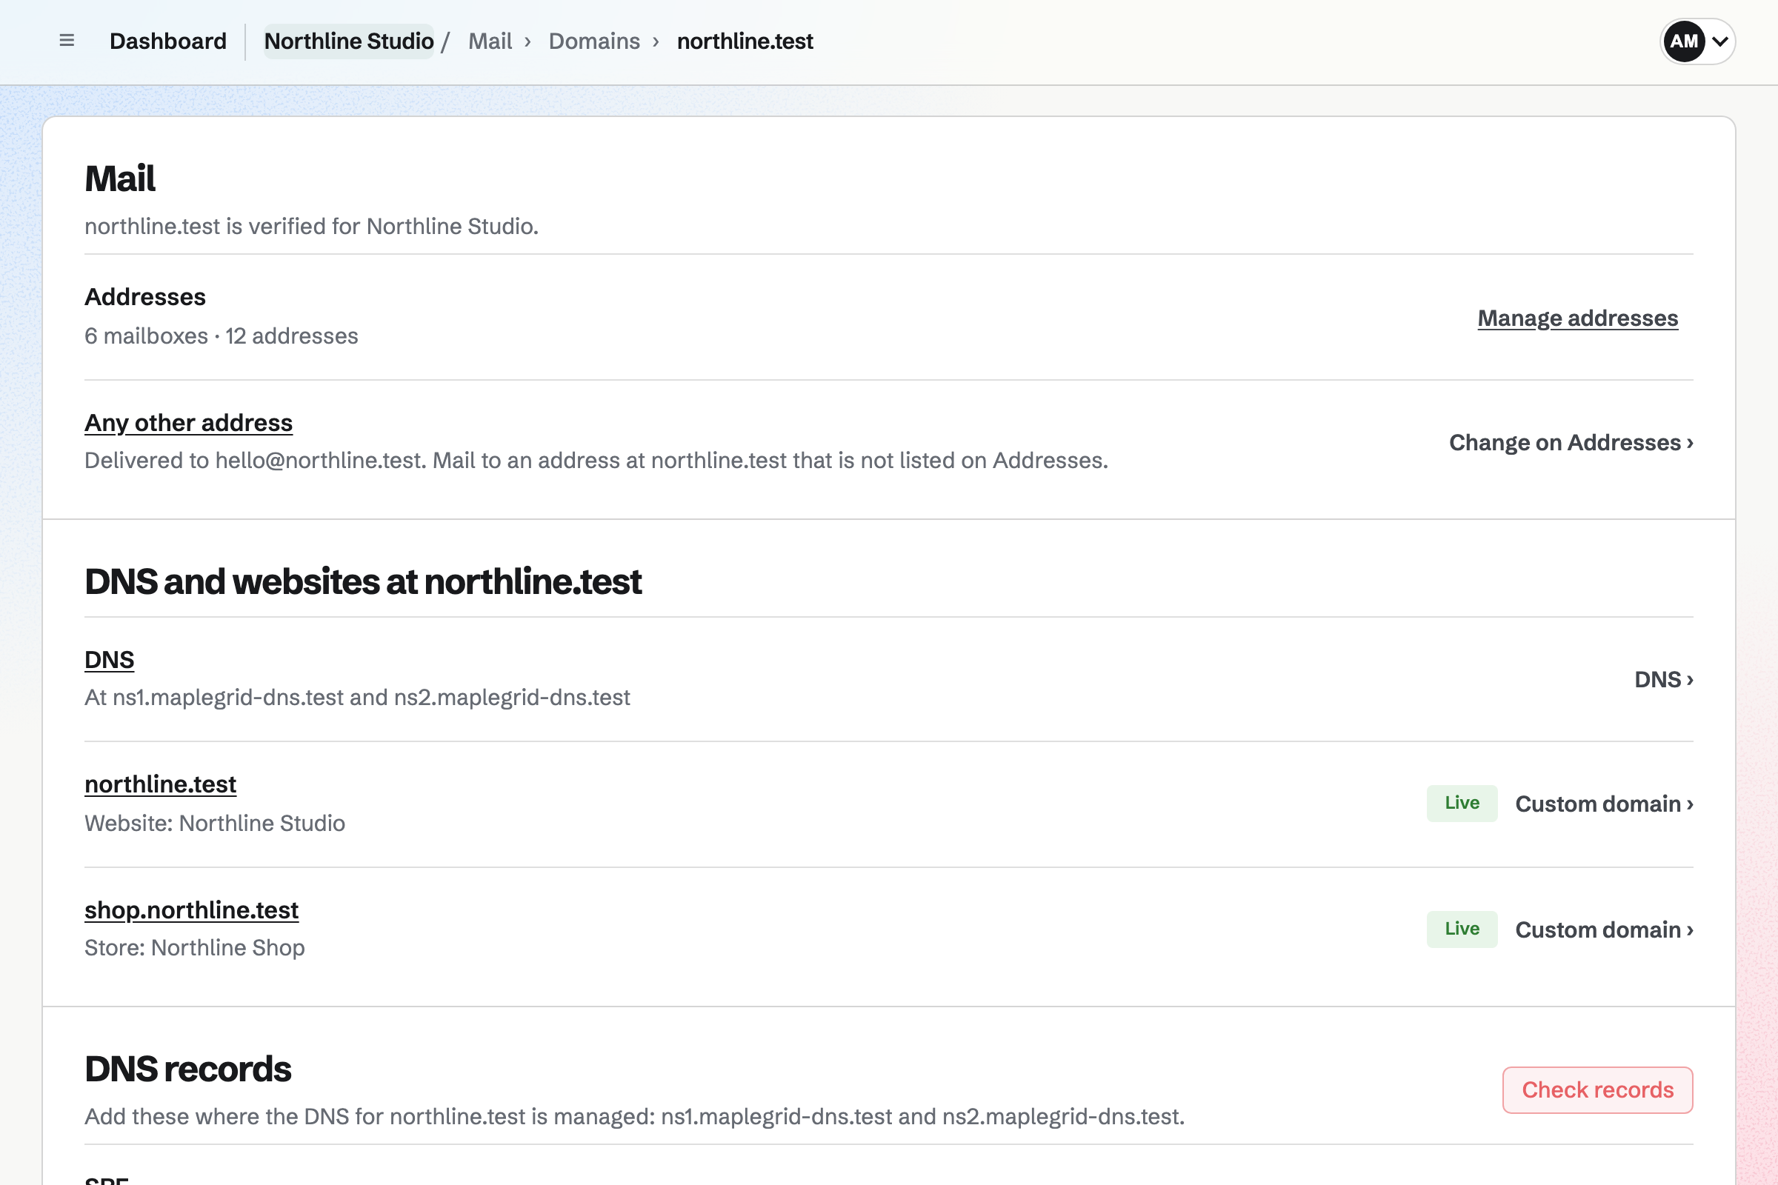
Task: Open Domains breadcrumb link
Action: pos(594,41)
